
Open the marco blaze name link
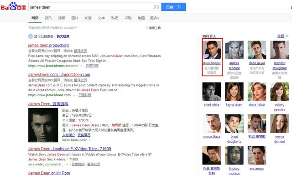(x=212, y=137)
